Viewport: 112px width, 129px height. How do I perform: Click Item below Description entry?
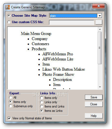click(x=57, y=85)
